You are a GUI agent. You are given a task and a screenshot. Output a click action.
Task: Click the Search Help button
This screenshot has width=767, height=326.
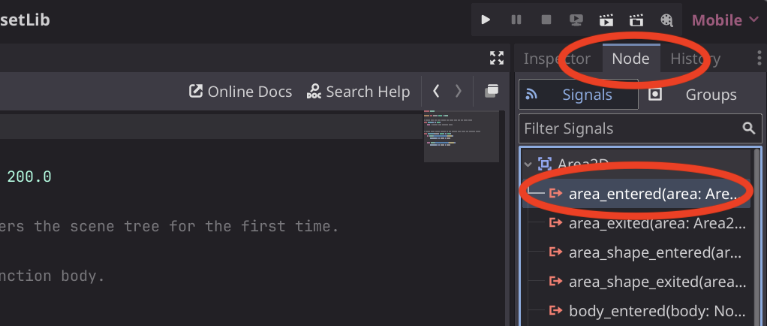(x=359, y=92)
